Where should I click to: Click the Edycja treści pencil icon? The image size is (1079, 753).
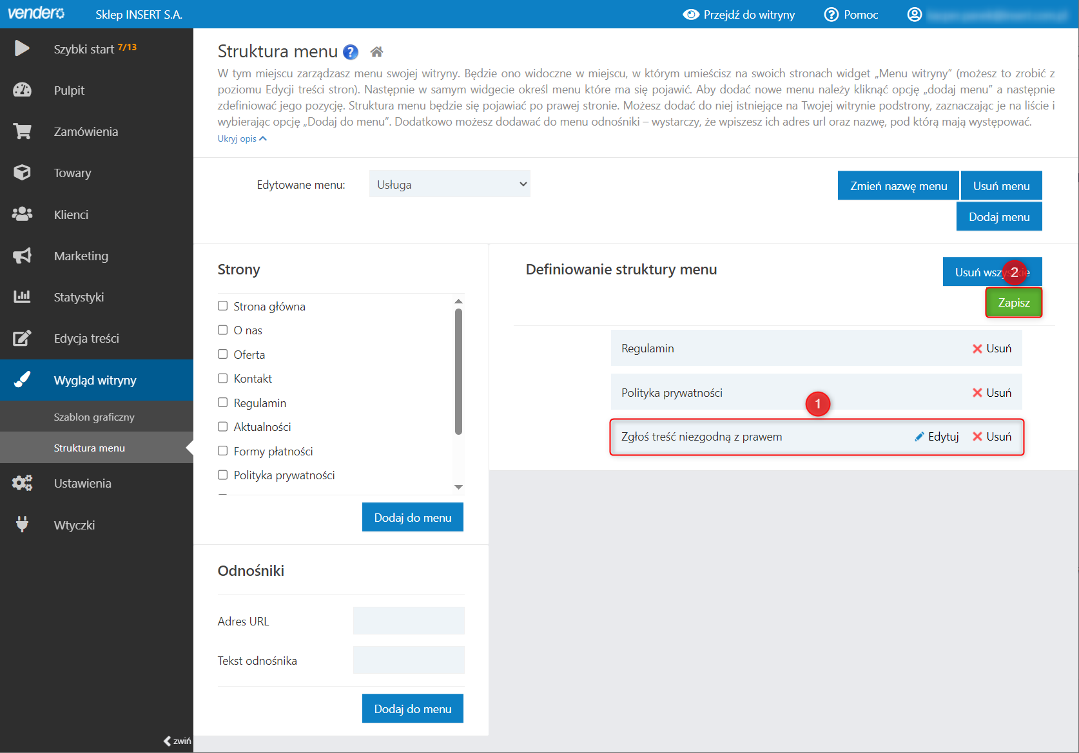22,338
